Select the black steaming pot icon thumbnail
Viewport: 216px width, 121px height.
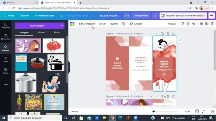[56, 63]
